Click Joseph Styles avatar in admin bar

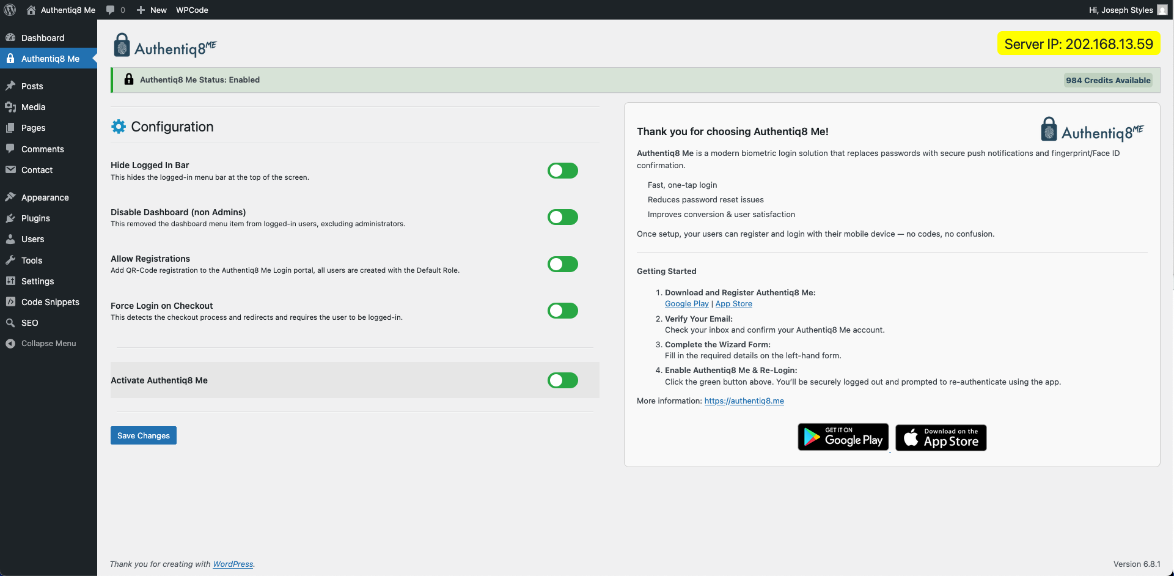[1162, 10]
